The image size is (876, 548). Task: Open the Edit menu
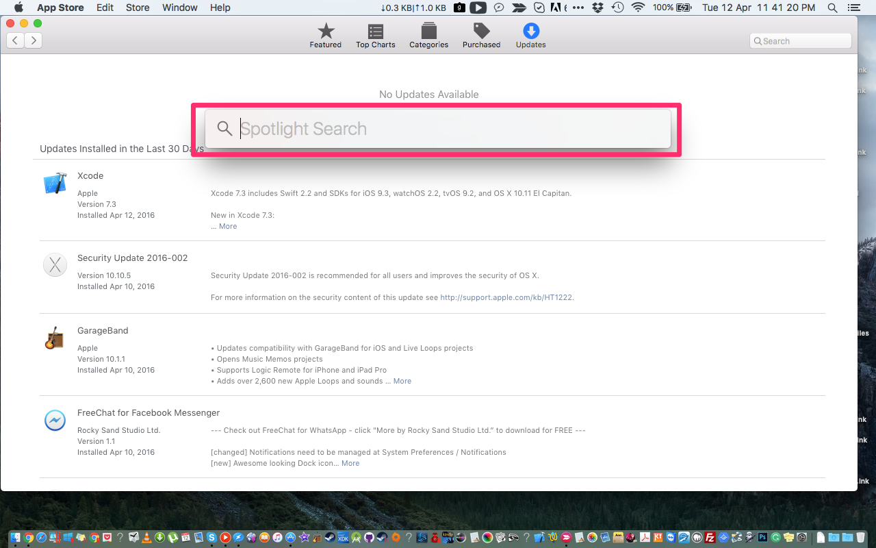click(105, 8)
